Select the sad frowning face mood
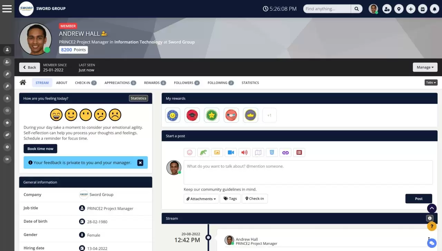Screen dimensions: 442x251 coord(115,114)
